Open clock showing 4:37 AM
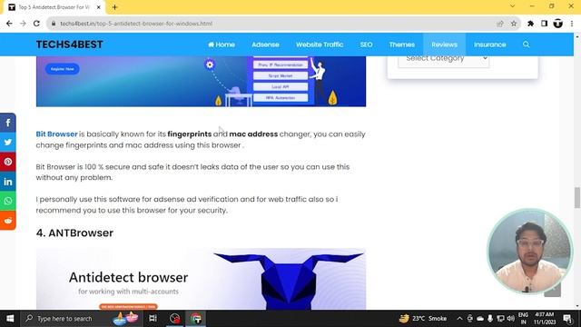This screenshot has height=327, width=581. point(545,319)
